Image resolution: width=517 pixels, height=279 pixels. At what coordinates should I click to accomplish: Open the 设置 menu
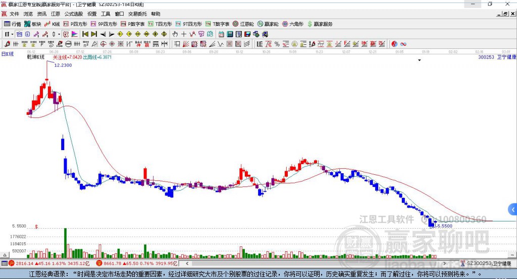[92, 14]
